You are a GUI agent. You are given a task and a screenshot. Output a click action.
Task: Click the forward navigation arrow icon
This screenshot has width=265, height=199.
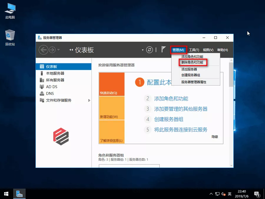[52, 50]
